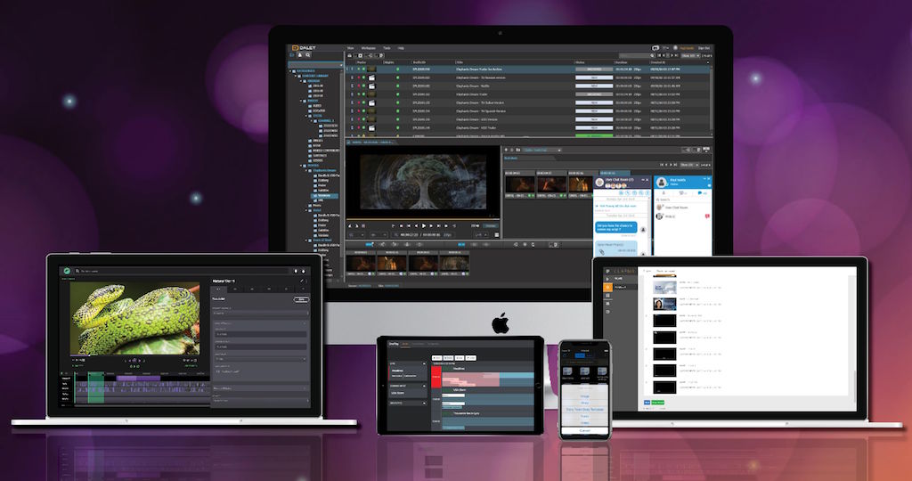Select the Elephants Dream Trailer for Archive row
This screenshot has height=481, width=912.
527,69
